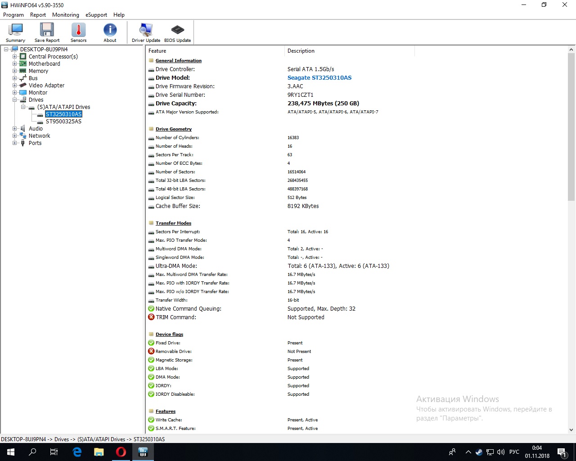Click the scroll down arrow

click(x=571, y=430)
